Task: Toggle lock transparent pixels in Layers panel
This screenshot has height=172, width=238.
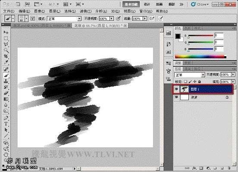Action: click(x=185, y=82)
